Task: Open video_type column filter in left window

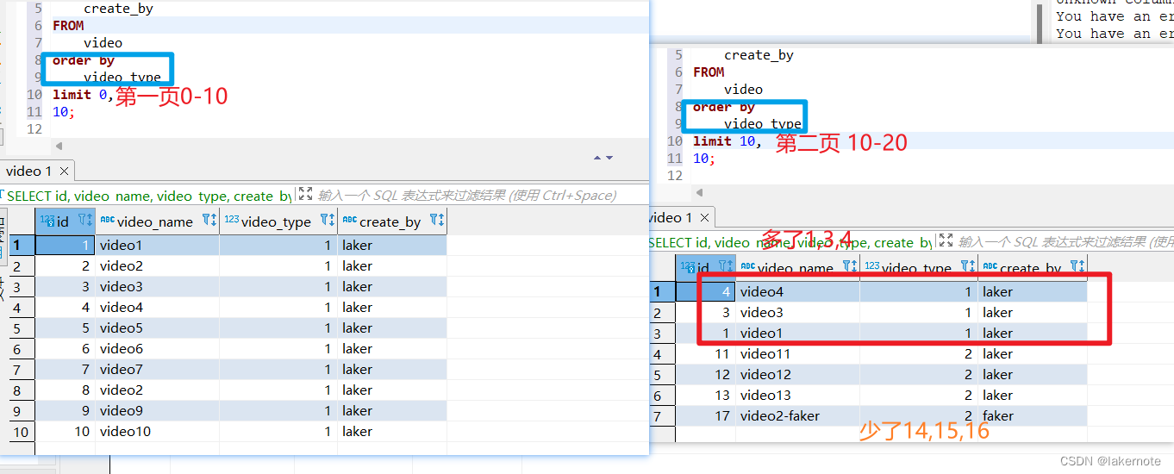Action: (327, 221)
